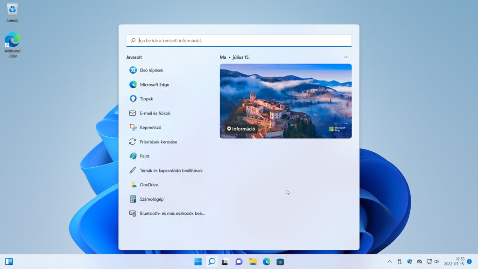This screenshot has width=478, height=269.
Task: Open Task View on taskbar
Action: pos(225,262)
